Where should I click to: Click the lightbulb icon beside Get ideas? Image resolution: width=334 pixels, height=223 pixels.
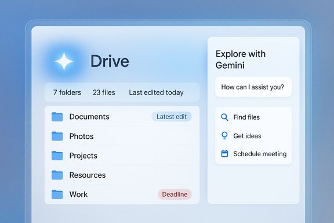[224, 135]
